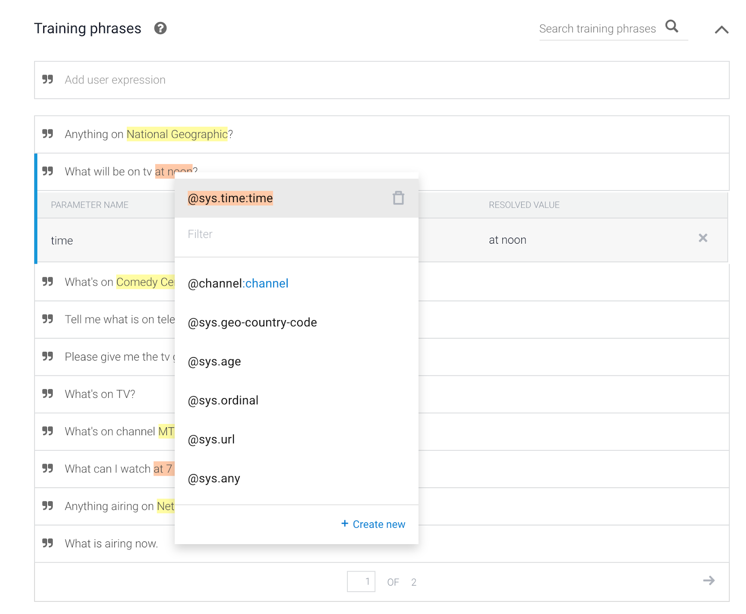
Task: Click Create new entity link
Action: [x=373, y=524]
